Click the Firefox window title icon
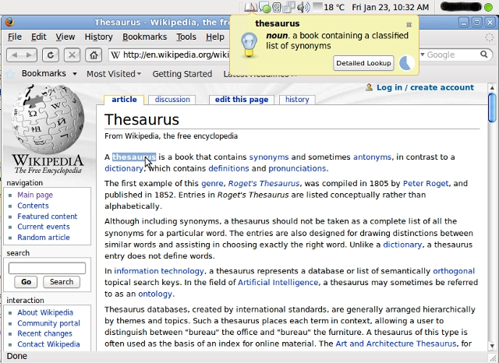 9,23
